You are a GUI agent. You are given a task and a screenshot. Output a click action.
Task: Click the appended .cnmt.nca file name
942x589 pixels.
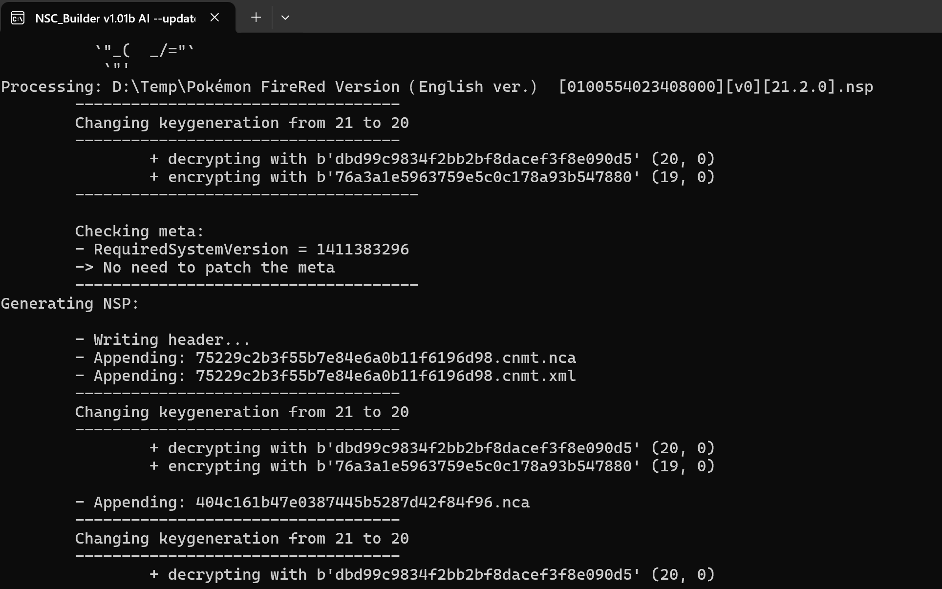tap(385, 358)
